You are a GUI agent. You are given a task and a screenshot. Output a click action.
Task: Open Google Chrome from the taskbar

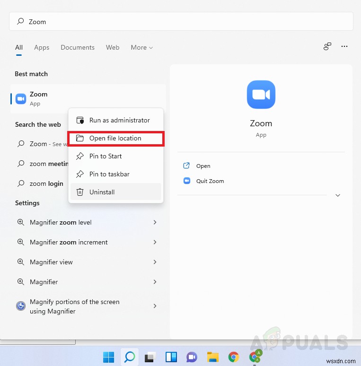pos(234,357)
